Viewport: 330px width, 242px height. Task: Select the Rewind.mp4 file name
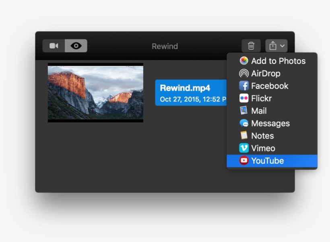pos(185,88)
